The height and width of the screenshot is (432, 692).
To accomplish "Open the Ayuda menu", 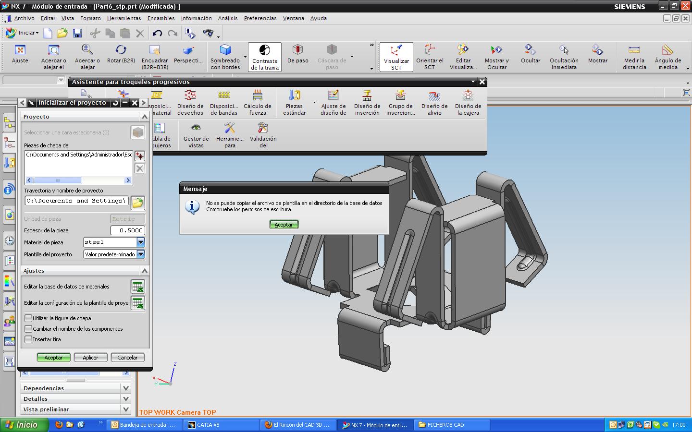I will [x=318, y=18].
